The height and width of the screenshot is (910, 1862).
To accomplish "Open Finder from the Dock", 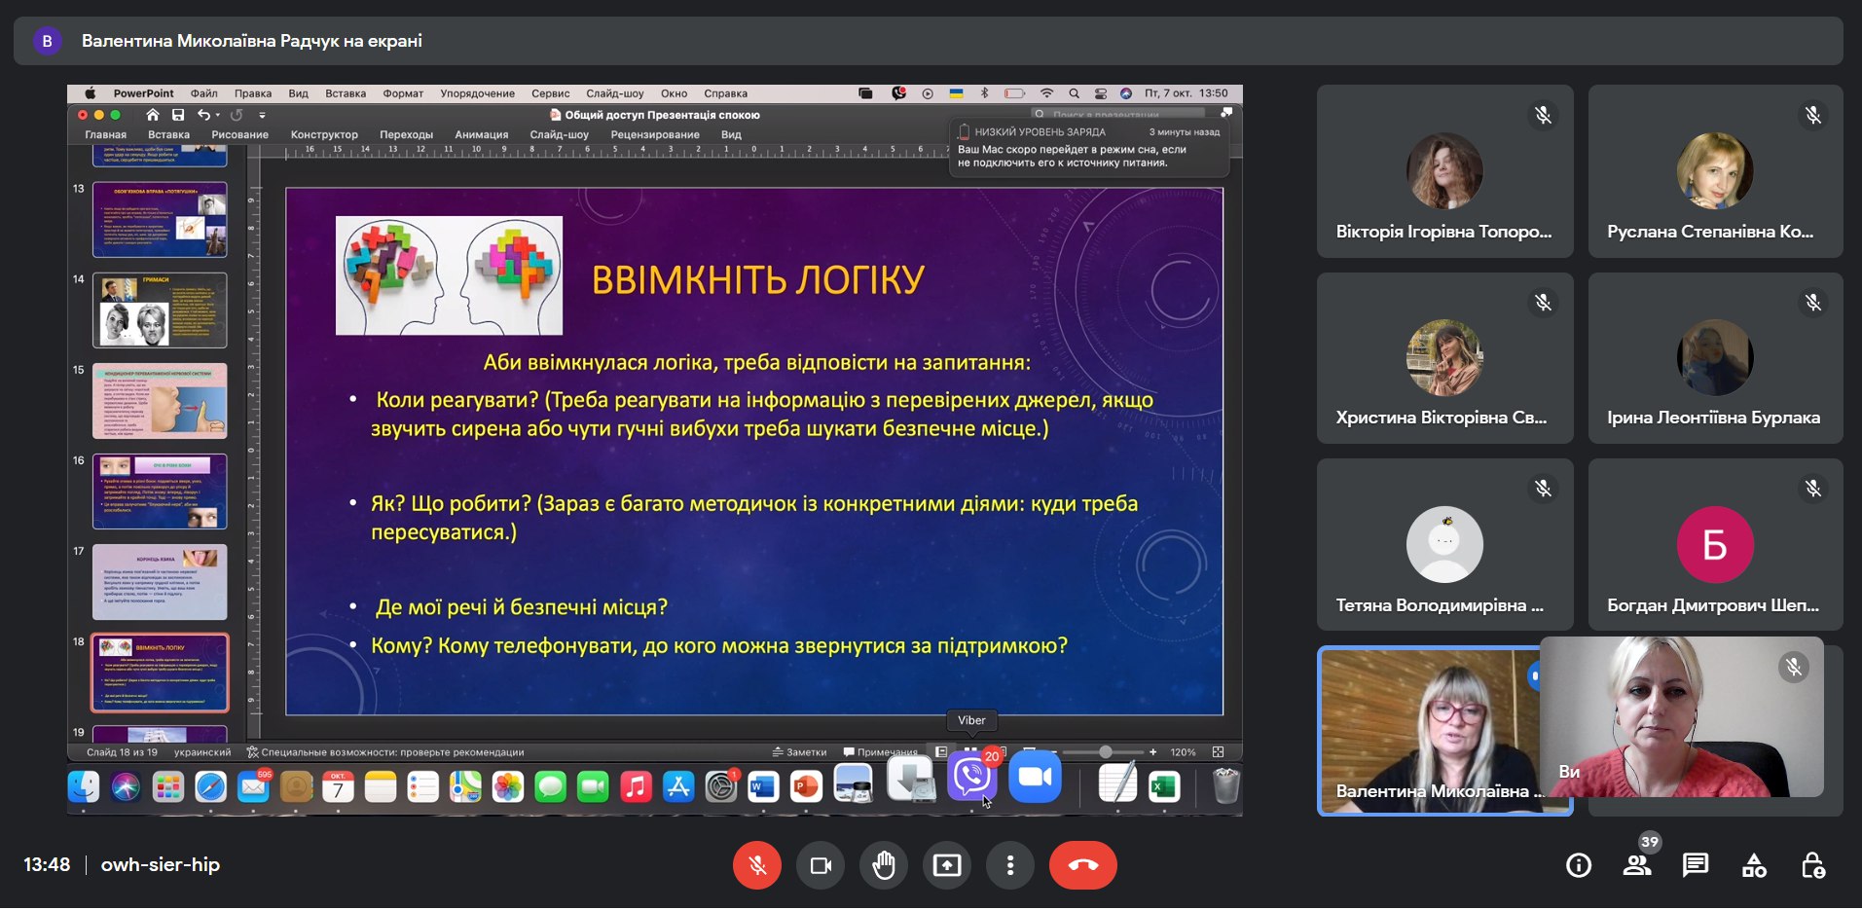I will click(x=84, y=786).
